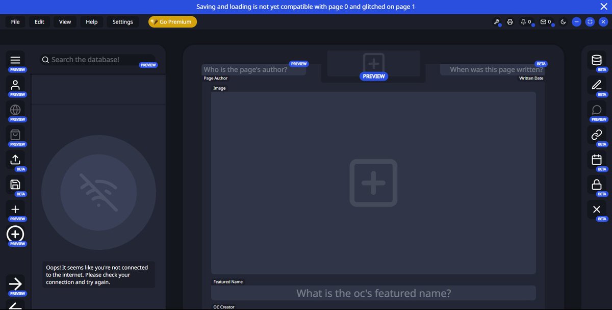This screenshot has height=310, width=612.
Task: Click the small top add-image placeholder with PREVIEW
Action: pos(374,64)
